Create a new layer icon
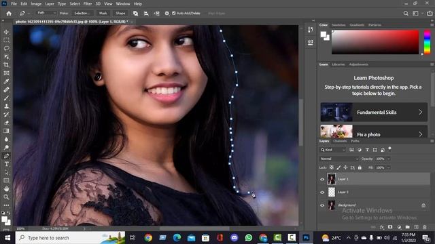 pyautogui.click(x=416, y=227)
